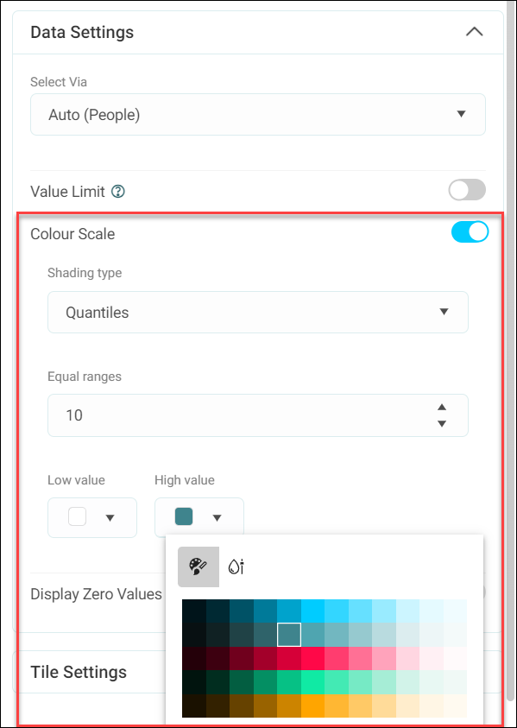Choose the bright orange swatch
This screenshot has height=728, width=517.
click(312, 706)
